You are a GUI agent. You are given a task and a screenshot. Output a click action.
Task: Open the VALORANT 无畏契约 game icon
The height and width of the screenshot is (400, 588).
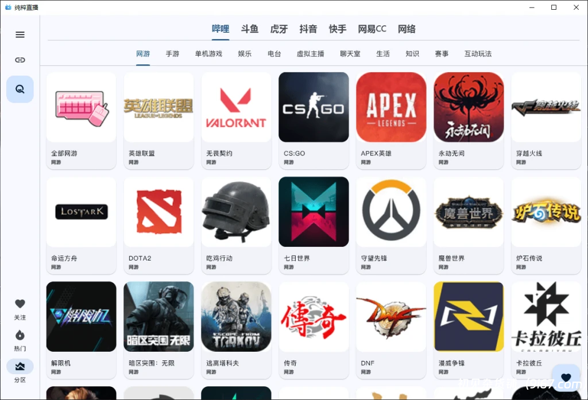236,107
